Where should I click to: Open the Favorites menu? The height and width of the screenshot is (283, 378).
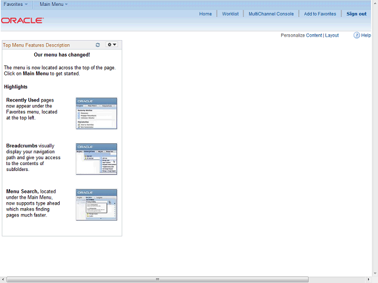click(x=16, y=4)
